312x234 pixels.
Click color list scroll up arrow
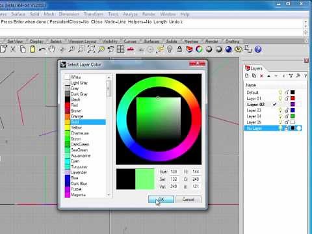coord(109,77)
